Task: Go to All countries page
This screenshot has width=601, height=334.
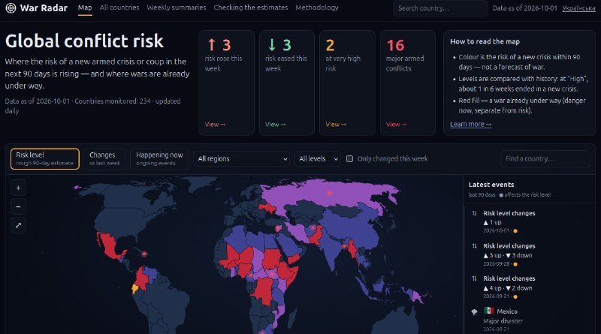Action: point(119,8)
